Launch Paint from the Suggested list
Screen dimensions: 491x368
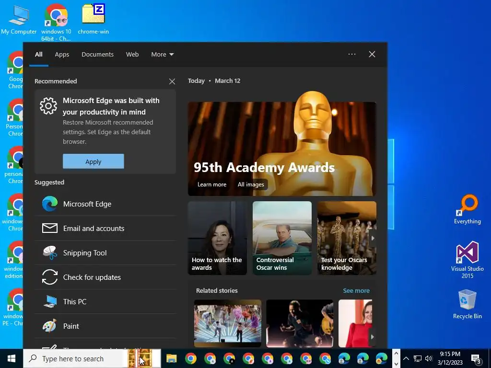[105, 326]
